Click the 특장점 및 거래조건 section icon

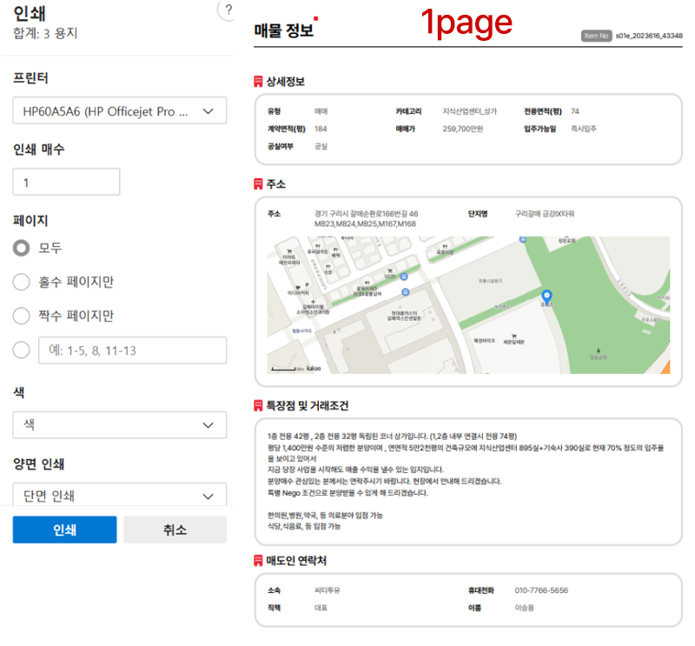coord(258,406)
